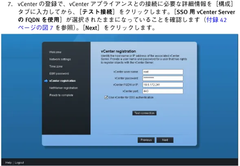Focus the vCenter user name field
Screen dimensions: 240x166
click(163, 72)
